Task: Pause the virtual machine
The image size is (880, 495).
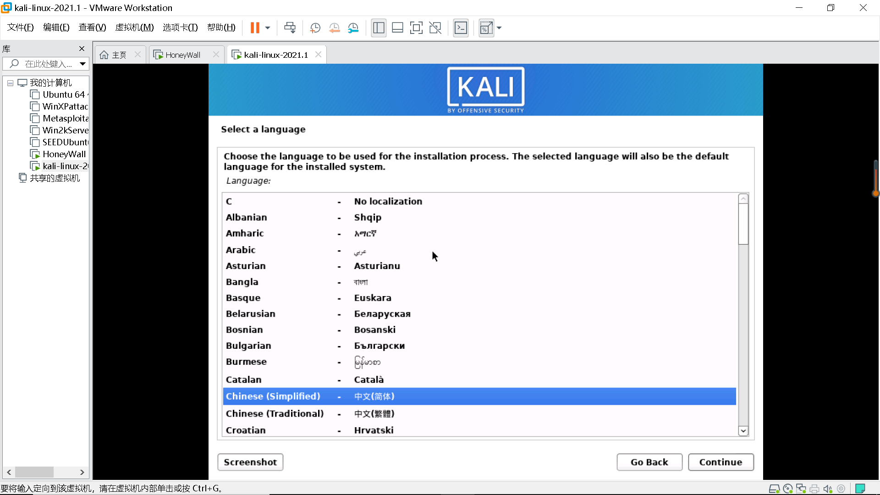Action: [x=255, y=28]
